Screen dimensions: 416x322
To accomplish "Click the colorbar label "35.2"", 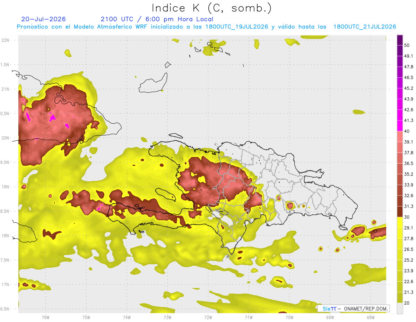I will tap(409, 174).
